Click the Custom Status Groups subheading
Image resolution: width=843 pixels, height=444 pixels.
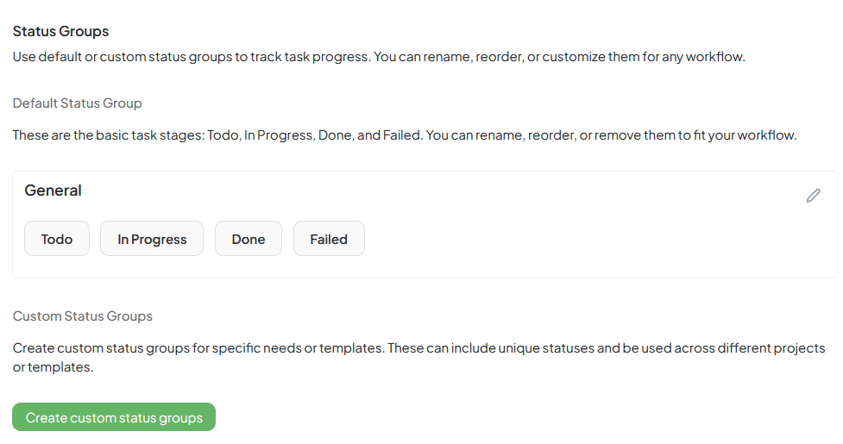click(82, 316)
